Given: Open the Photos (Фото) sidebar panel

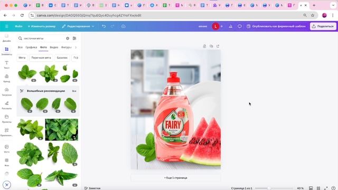Looking at the screenshot, I should pos(7,149).
